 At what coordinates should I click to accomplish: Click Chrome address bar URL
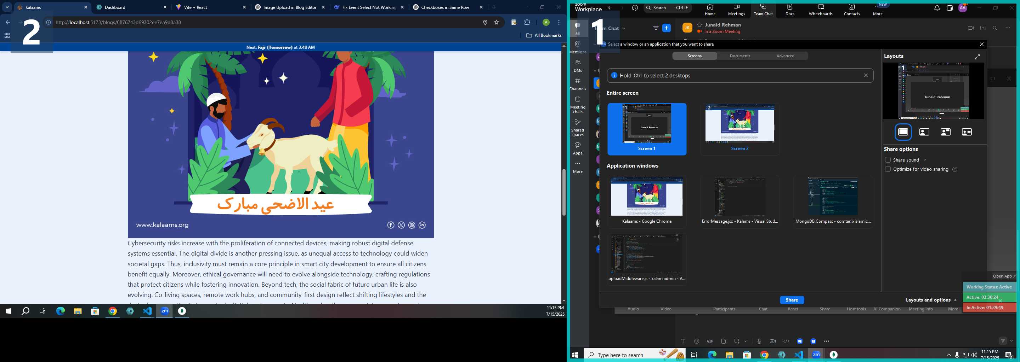point(118,23)
